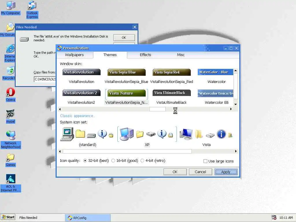Select the Recycle Bin desktop icon

tap(9, 73)
